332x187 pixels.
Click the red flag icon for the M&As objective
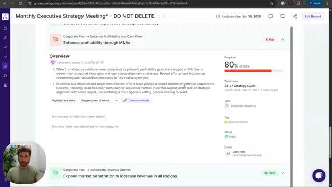pos(56,39)
